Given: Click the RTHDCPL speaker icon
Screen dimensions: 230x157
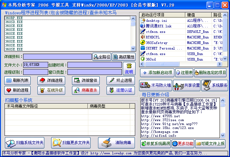Looking at the screenshot, I should [142, 37].
